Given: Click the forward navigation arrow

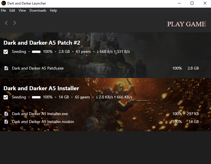Looking at the screenshot, I should (x=15, y=23).
